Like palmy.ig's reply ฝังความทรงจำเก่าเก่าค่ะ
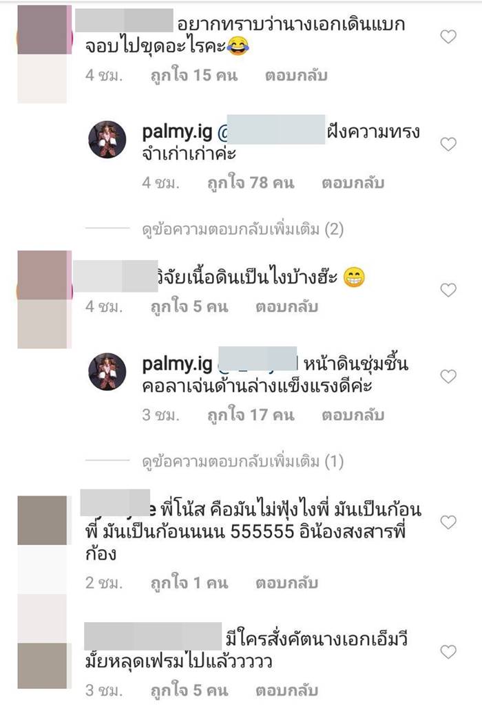 click(x=448, y=144)
